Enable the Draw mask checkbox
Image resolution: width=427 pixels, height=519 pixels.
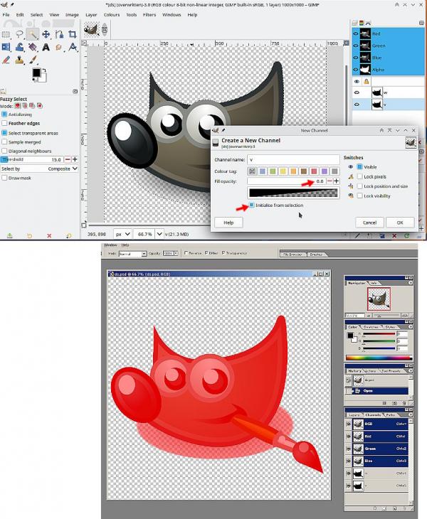4,178
